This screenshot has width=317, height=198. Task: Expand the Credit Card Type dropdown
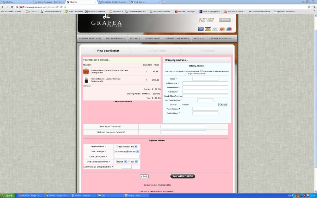point(127,152)
